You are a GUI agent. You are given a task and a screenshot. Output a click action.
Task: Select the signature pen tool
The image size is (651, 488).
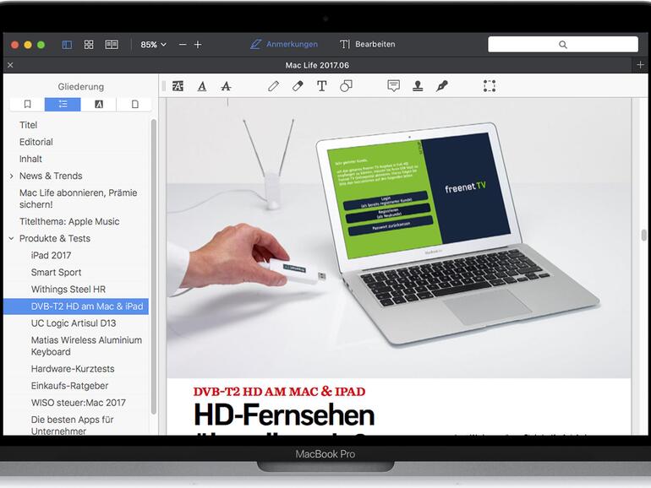click(x=441, y=86)
